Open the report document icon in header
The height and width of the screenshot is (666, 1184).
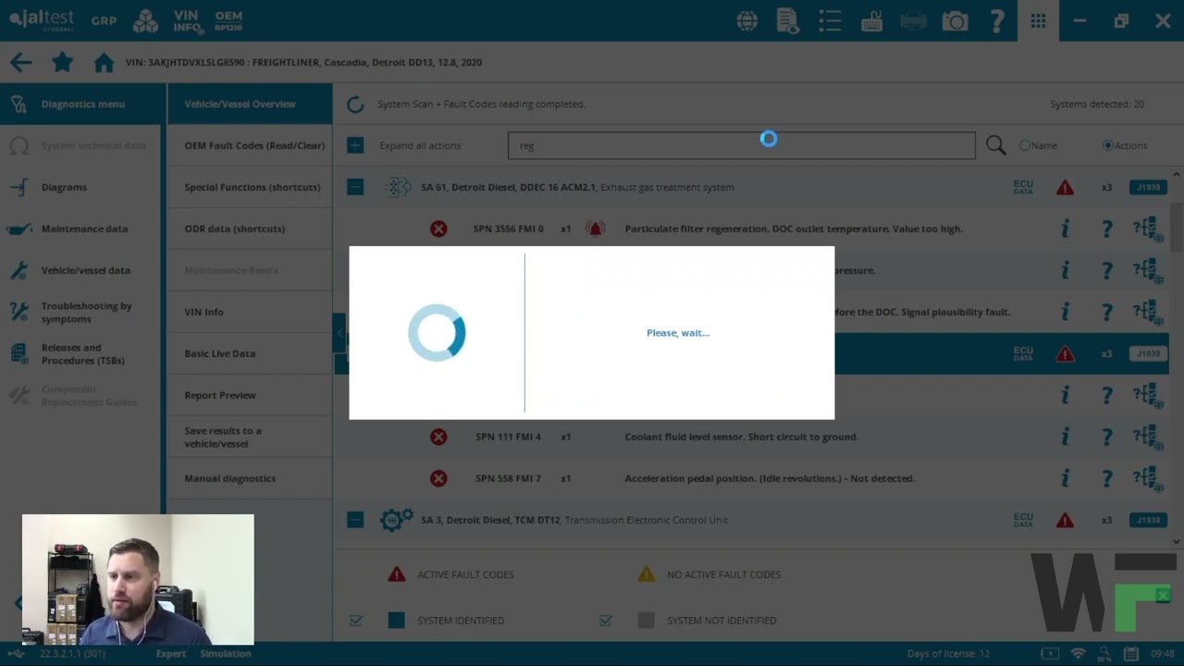pos(788,20)
